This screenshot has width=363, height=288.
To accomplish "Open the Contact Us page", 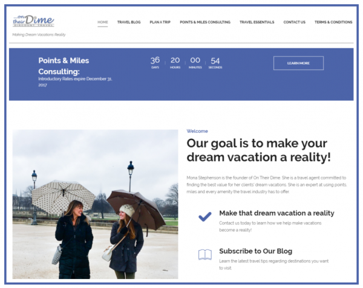I will (x=294, y=22).
